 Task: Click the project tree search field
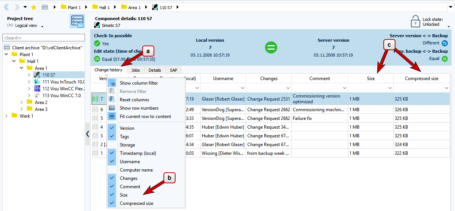click(44, 38)
